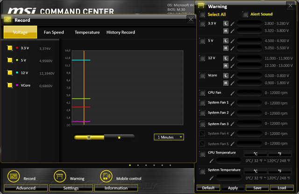This screenshot has height=194, width=299.
Task: Click Default in Warning panel
Action: pyautogui.click(x=208, y=188)
